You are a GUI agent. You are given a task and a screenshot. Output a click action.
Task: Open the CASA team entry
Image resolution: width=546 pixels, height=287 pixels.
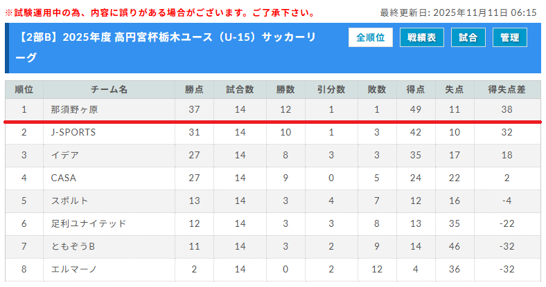pos(64,178)
